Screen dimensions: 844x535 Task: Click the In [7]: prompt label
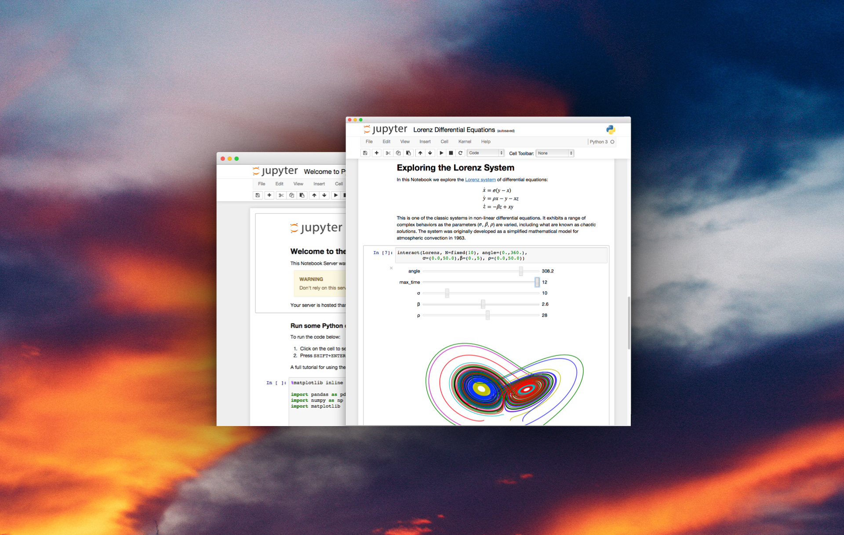pyautogui.click(x=382, y=253)
